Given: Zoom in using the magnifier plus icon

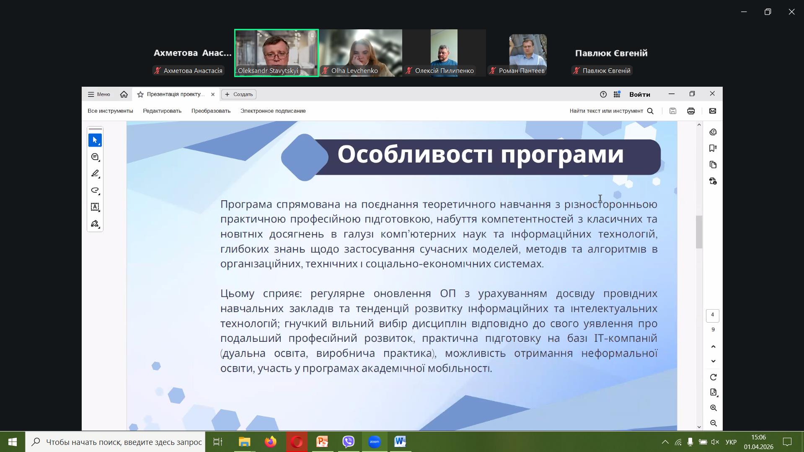Looking at the screenshot, I should point(713,408).
